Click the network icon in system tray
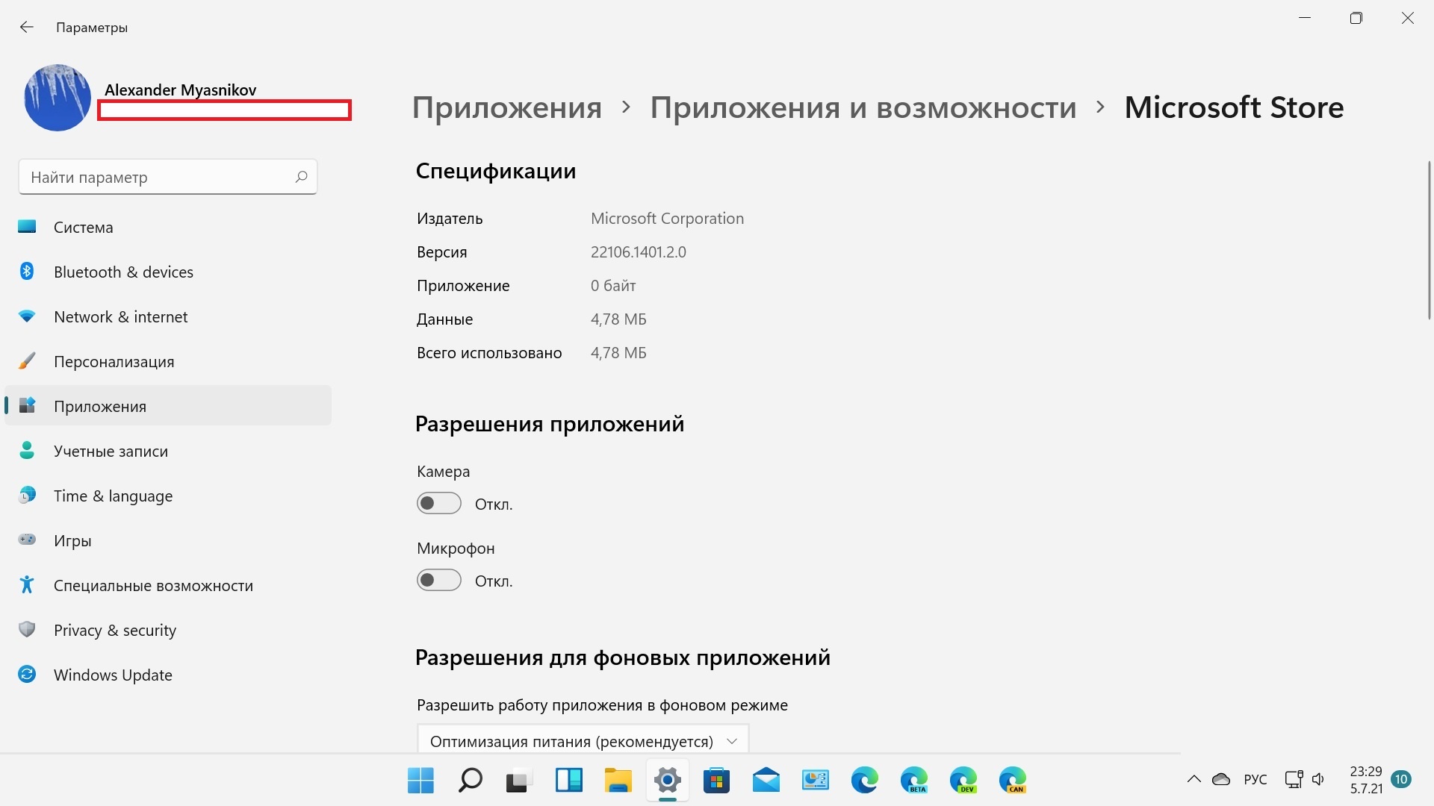Screen dimensions: 1434x806 pos(1294,780)
